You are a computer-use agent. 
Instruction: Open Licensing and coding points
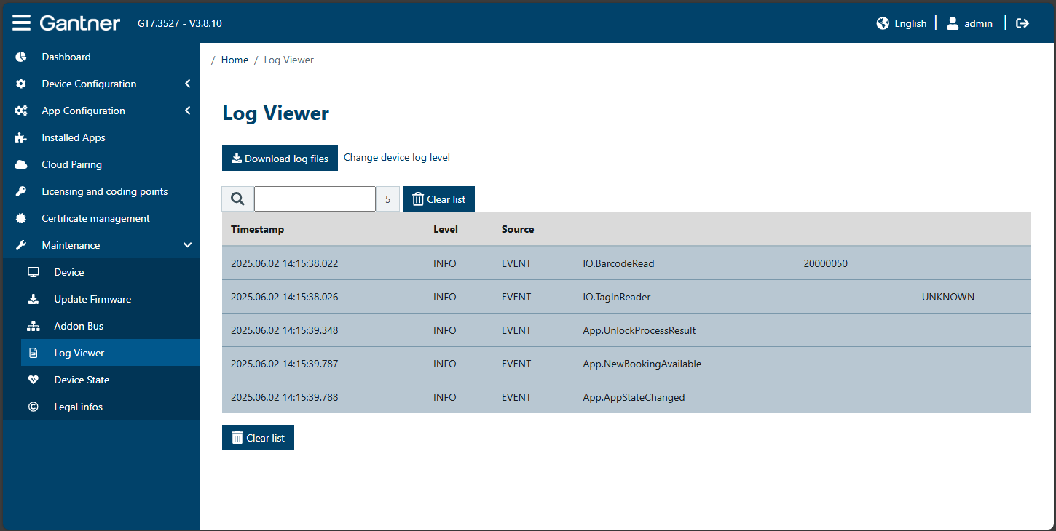(x=105, y=191)
